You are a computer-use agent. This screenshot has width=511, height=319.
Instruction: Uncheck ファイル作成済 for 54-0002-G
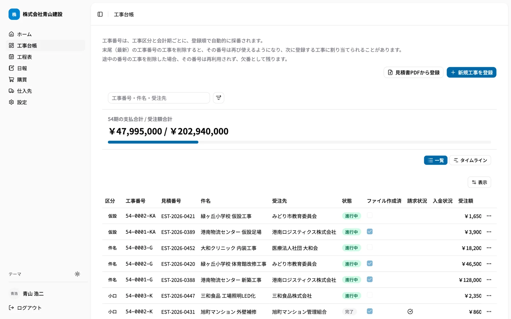point(370,263)
